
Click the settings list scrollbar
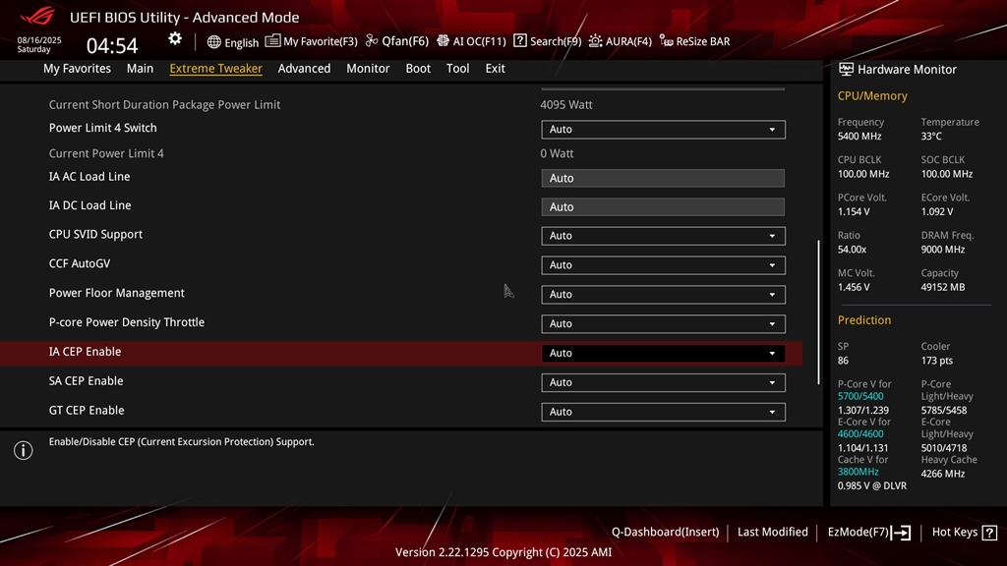(819, 312)
